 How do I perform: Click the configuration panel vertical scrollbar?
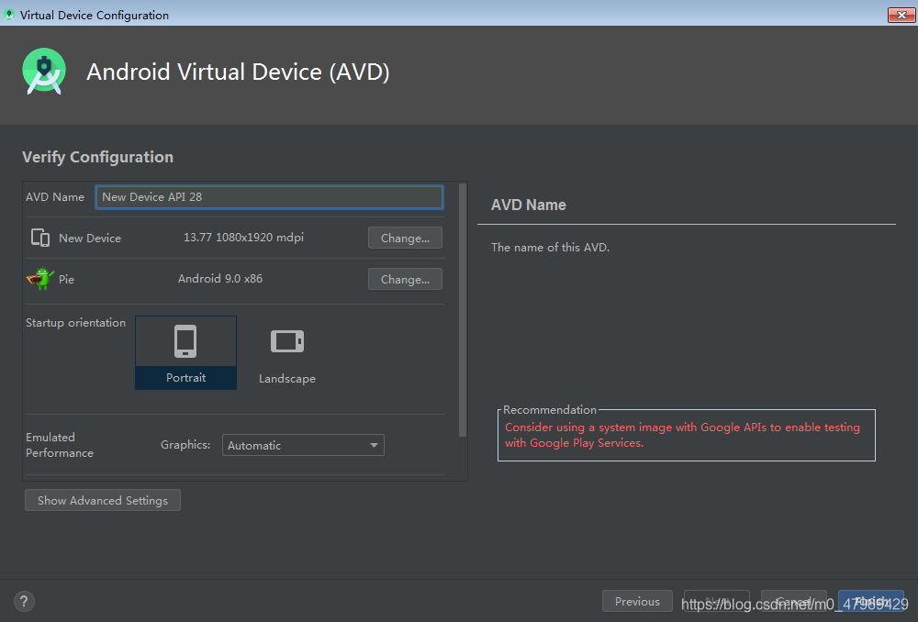click(x=463, y=310)
